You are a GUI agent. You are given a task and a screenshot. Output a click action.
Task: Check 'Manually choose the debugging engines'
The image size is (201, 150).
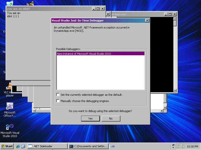click(58, 101)
